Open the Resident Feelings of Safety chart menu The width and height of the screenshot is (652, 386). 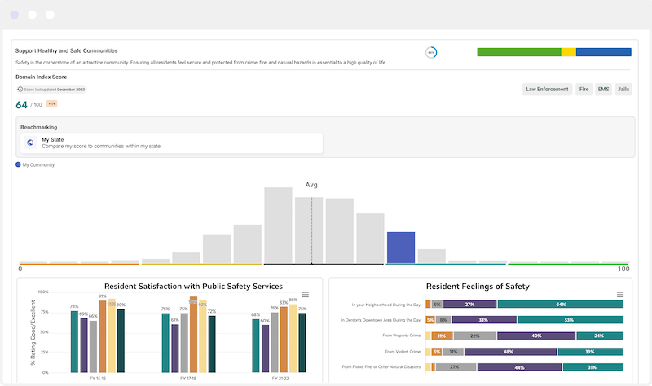(x=620, y=295)
